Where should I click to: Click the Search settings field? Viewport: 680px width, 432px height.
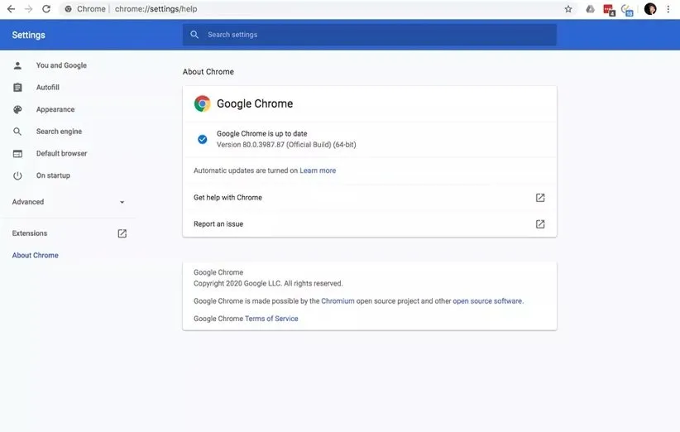(369, 35)
